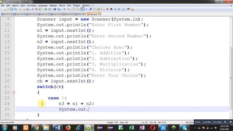Click the Close All toolbar icon
This screenshot has height=131, width=233.
pos(24,9)
